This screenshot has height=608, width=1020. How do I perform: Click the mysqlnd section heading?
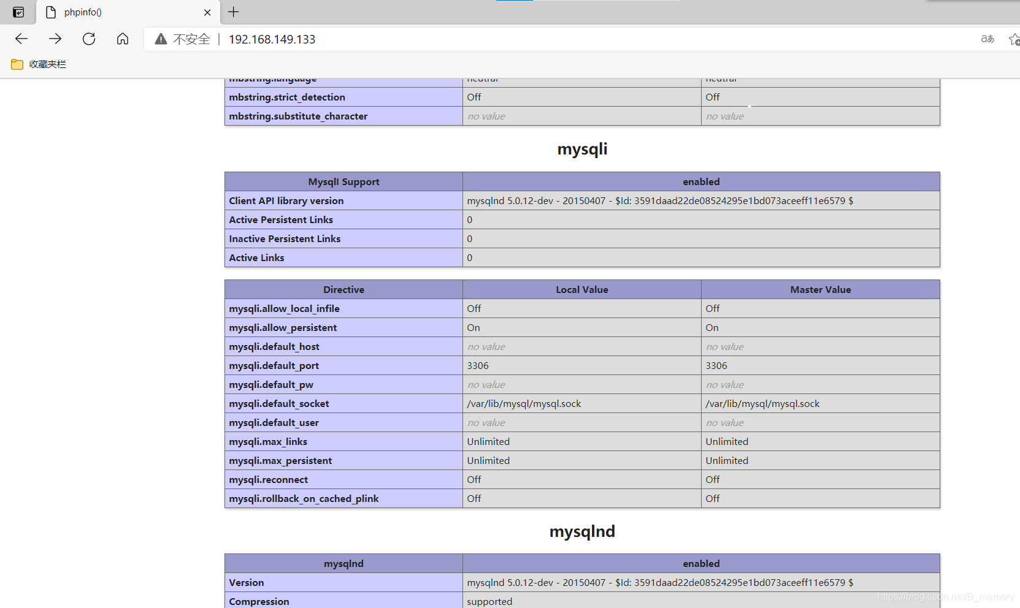(x=582, y=531)
